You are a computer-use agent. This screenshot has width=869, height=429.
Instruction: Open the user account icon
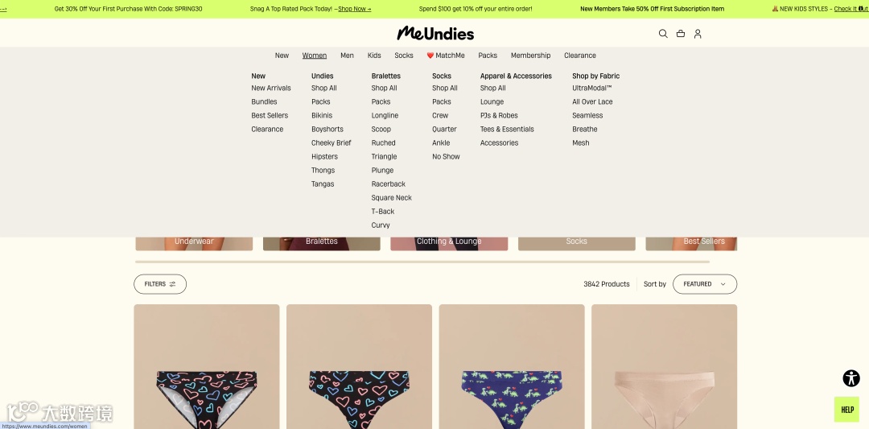698,34
